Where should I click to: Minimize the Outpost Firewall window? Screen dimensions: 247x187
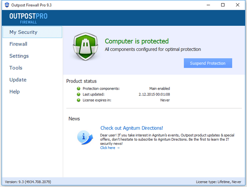tap(208, 5)
